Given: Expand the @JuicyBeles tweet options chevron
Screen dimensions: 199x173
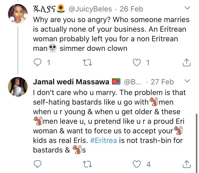Looking at the screenshot, I should pyautogui.click(x=187, y=9).
